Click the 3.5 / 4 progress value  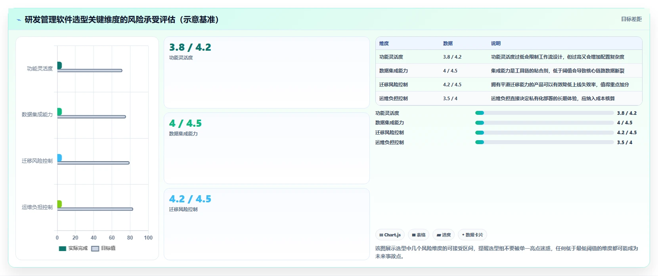(x=624, y=143)
